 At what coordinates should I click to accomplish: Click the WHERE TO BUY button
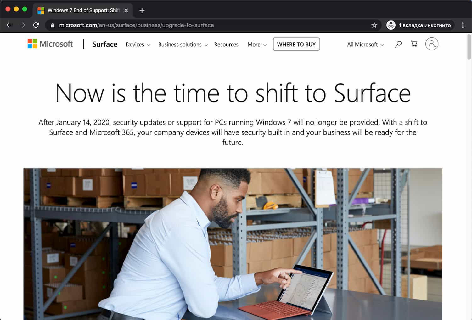(296, 44)
